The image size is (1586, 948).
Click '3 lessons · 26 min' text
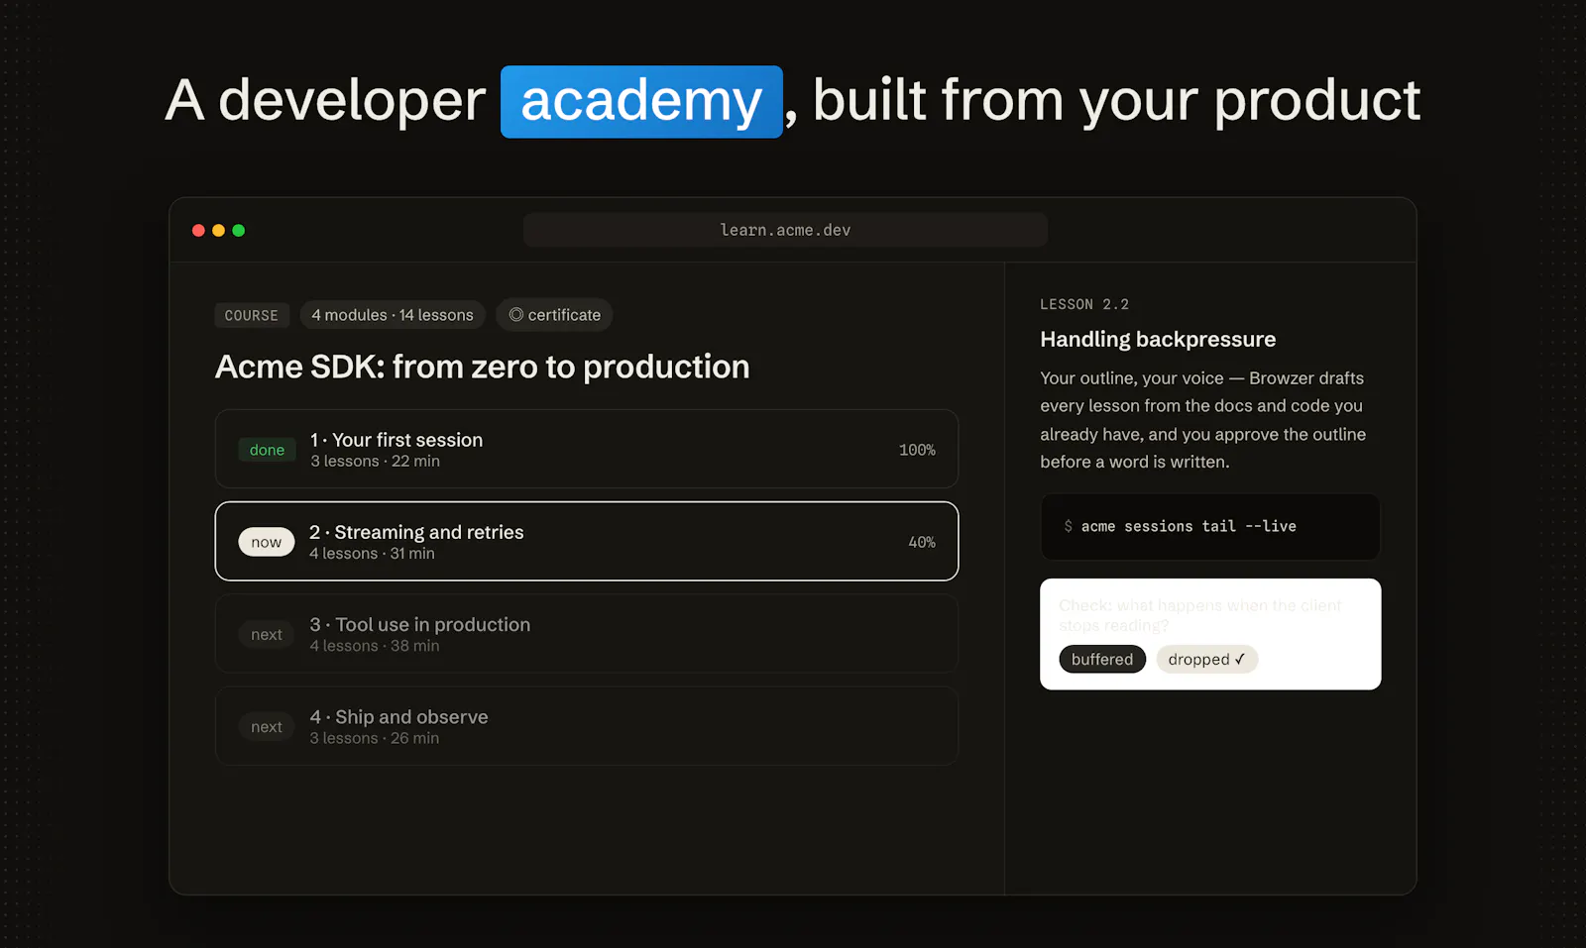click(x=375, y=738)
